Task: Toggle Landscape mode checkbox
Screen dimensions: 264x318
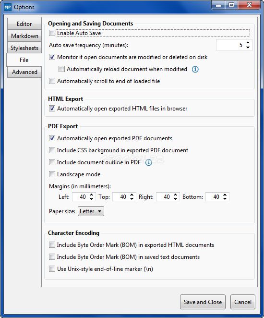Action: [52, 174]
